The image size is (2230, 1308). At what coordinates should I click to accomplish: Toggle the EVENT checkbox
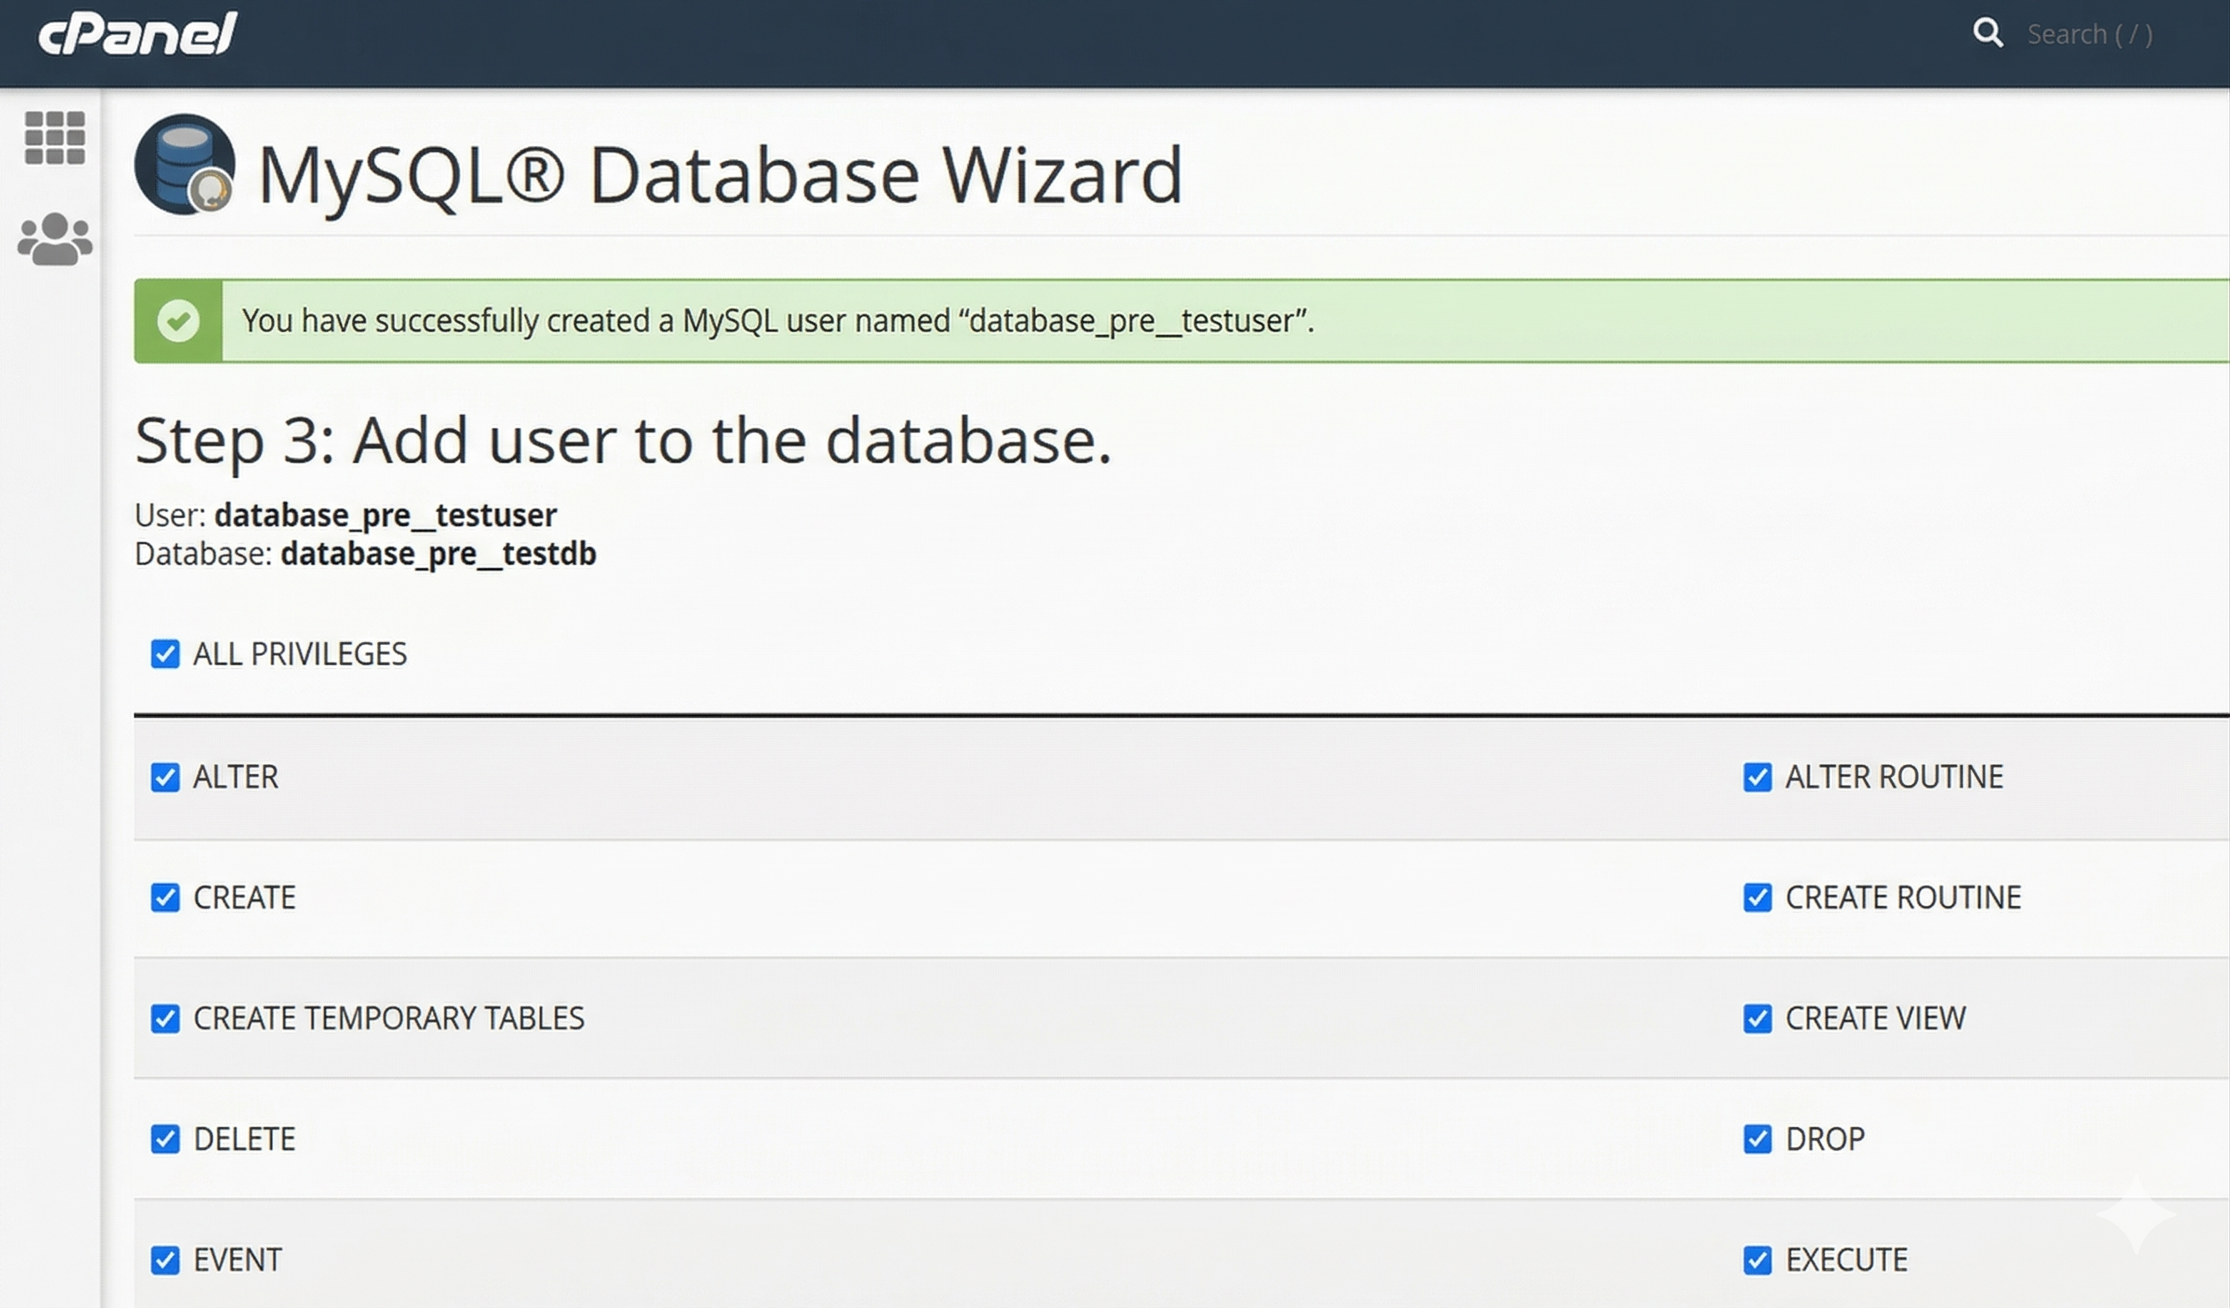click(x=165, y=1260)
